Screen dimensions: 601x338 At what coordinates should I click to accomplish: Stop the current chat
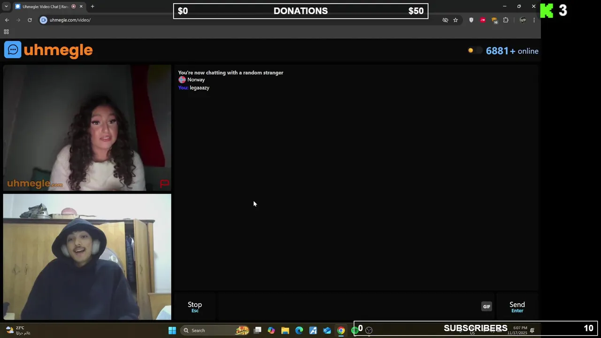(x=195, y=307)
